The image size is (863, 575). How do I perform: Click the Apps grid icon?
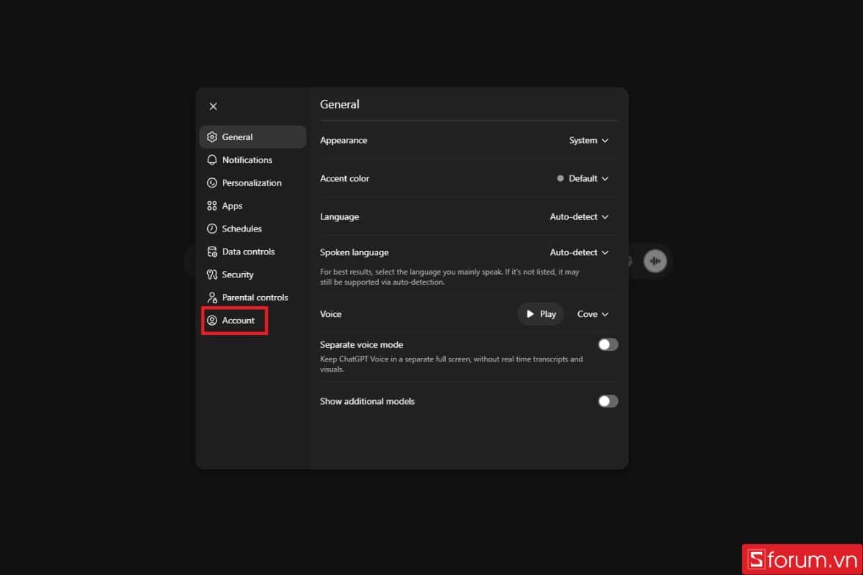point(212,206)
